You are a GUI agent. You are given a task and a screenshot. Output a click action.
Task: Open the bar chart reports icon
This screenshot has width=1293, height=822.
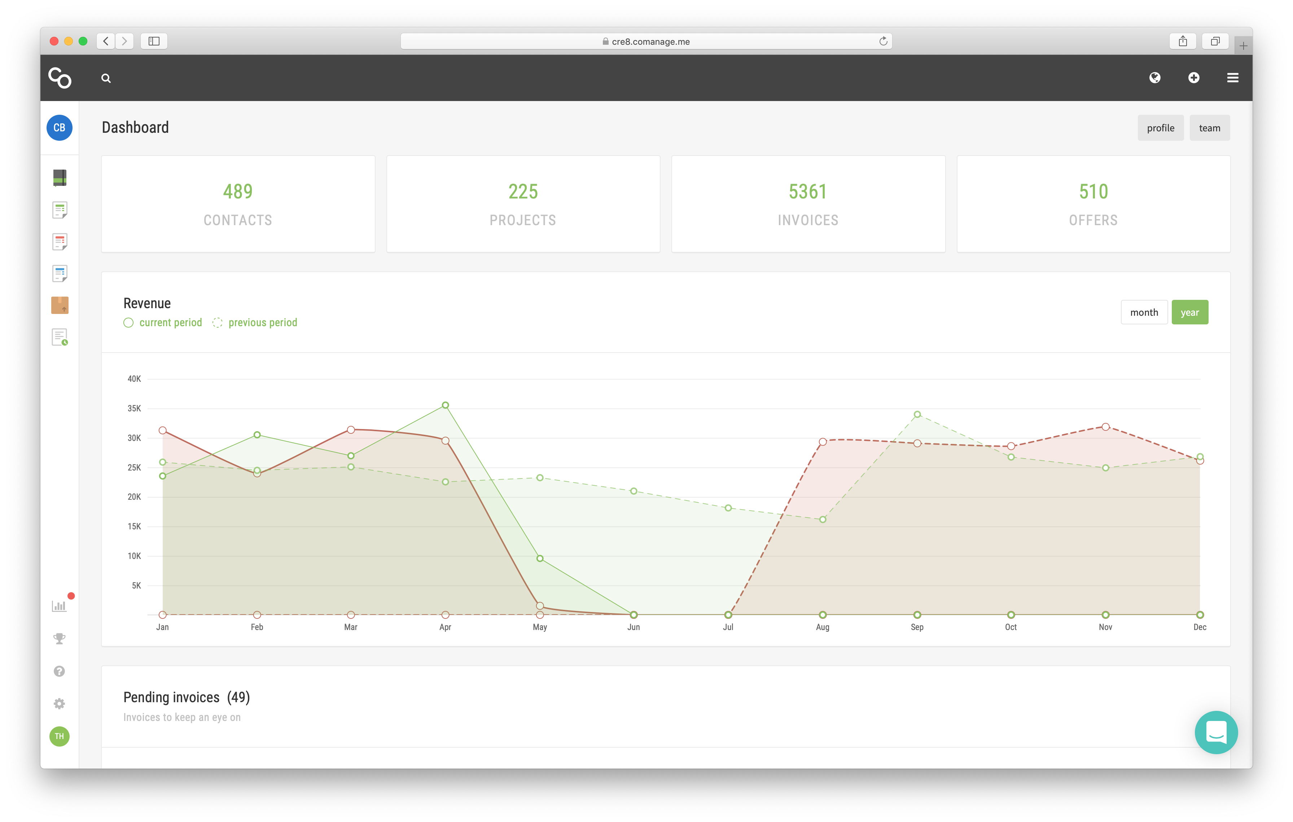coord(59,606)
